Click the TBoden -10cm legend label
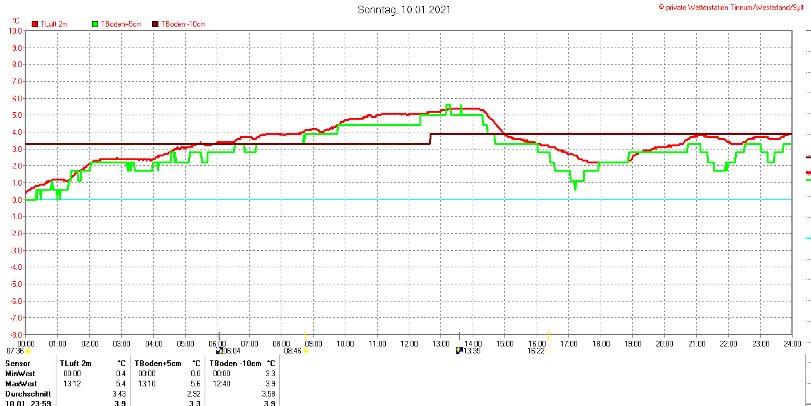The height and width of the screenshot is (406, 811). pos(183,24)
